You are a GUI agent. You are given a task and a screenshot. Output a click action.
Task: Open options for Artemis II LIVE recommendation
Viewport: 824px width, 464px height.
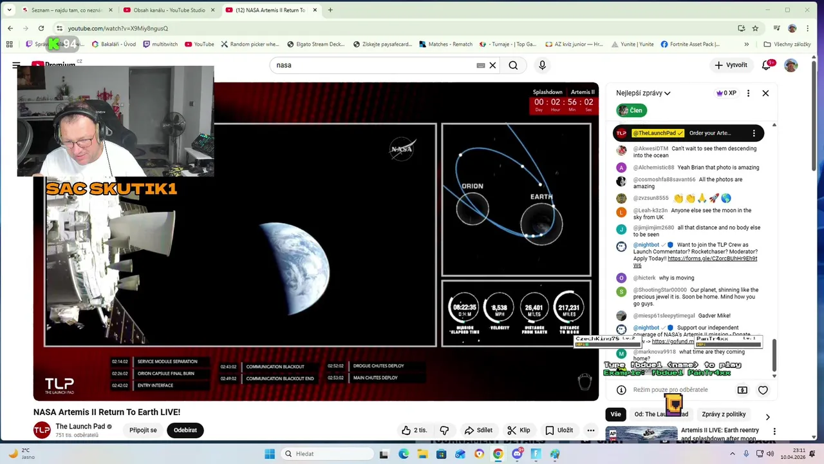click(x=774, y=431)
